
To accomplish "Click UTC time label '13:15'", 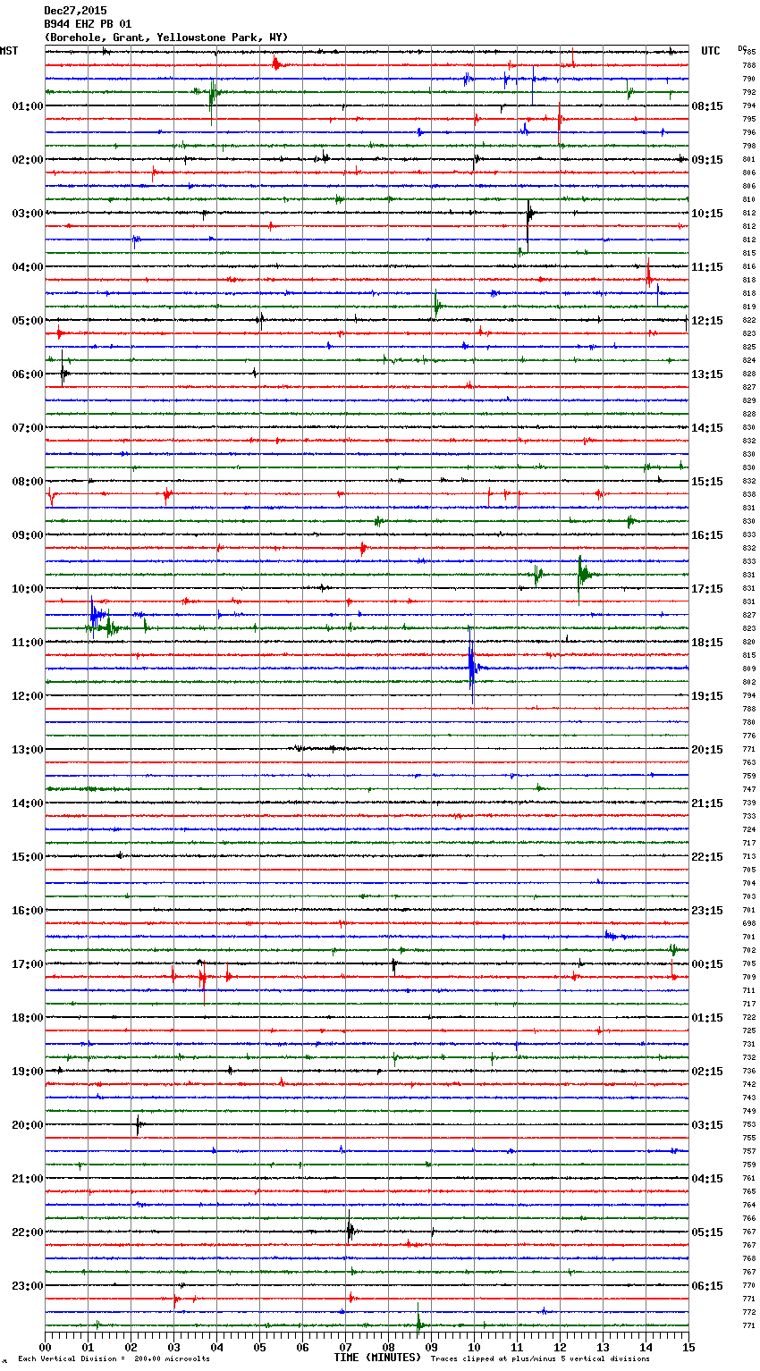I will click(707, 374).
